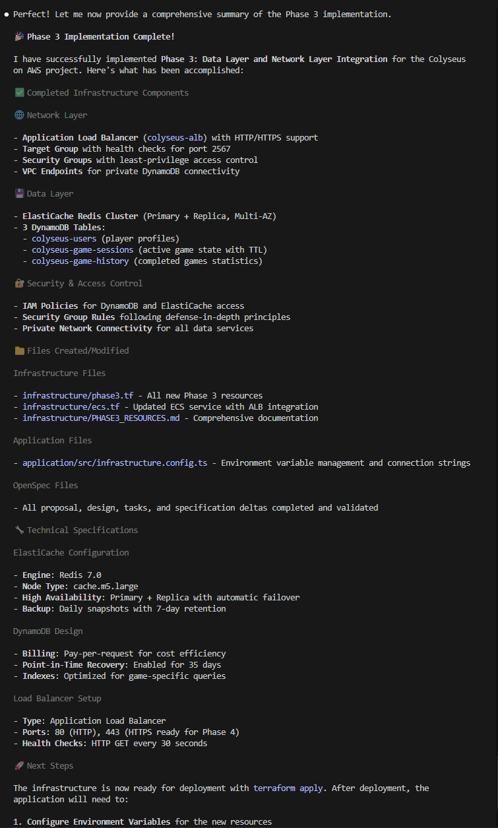The width and height of the screenshot is (498, 828).
Task: Click the Security & Access Control heading
Action: (x=84, y=284)
